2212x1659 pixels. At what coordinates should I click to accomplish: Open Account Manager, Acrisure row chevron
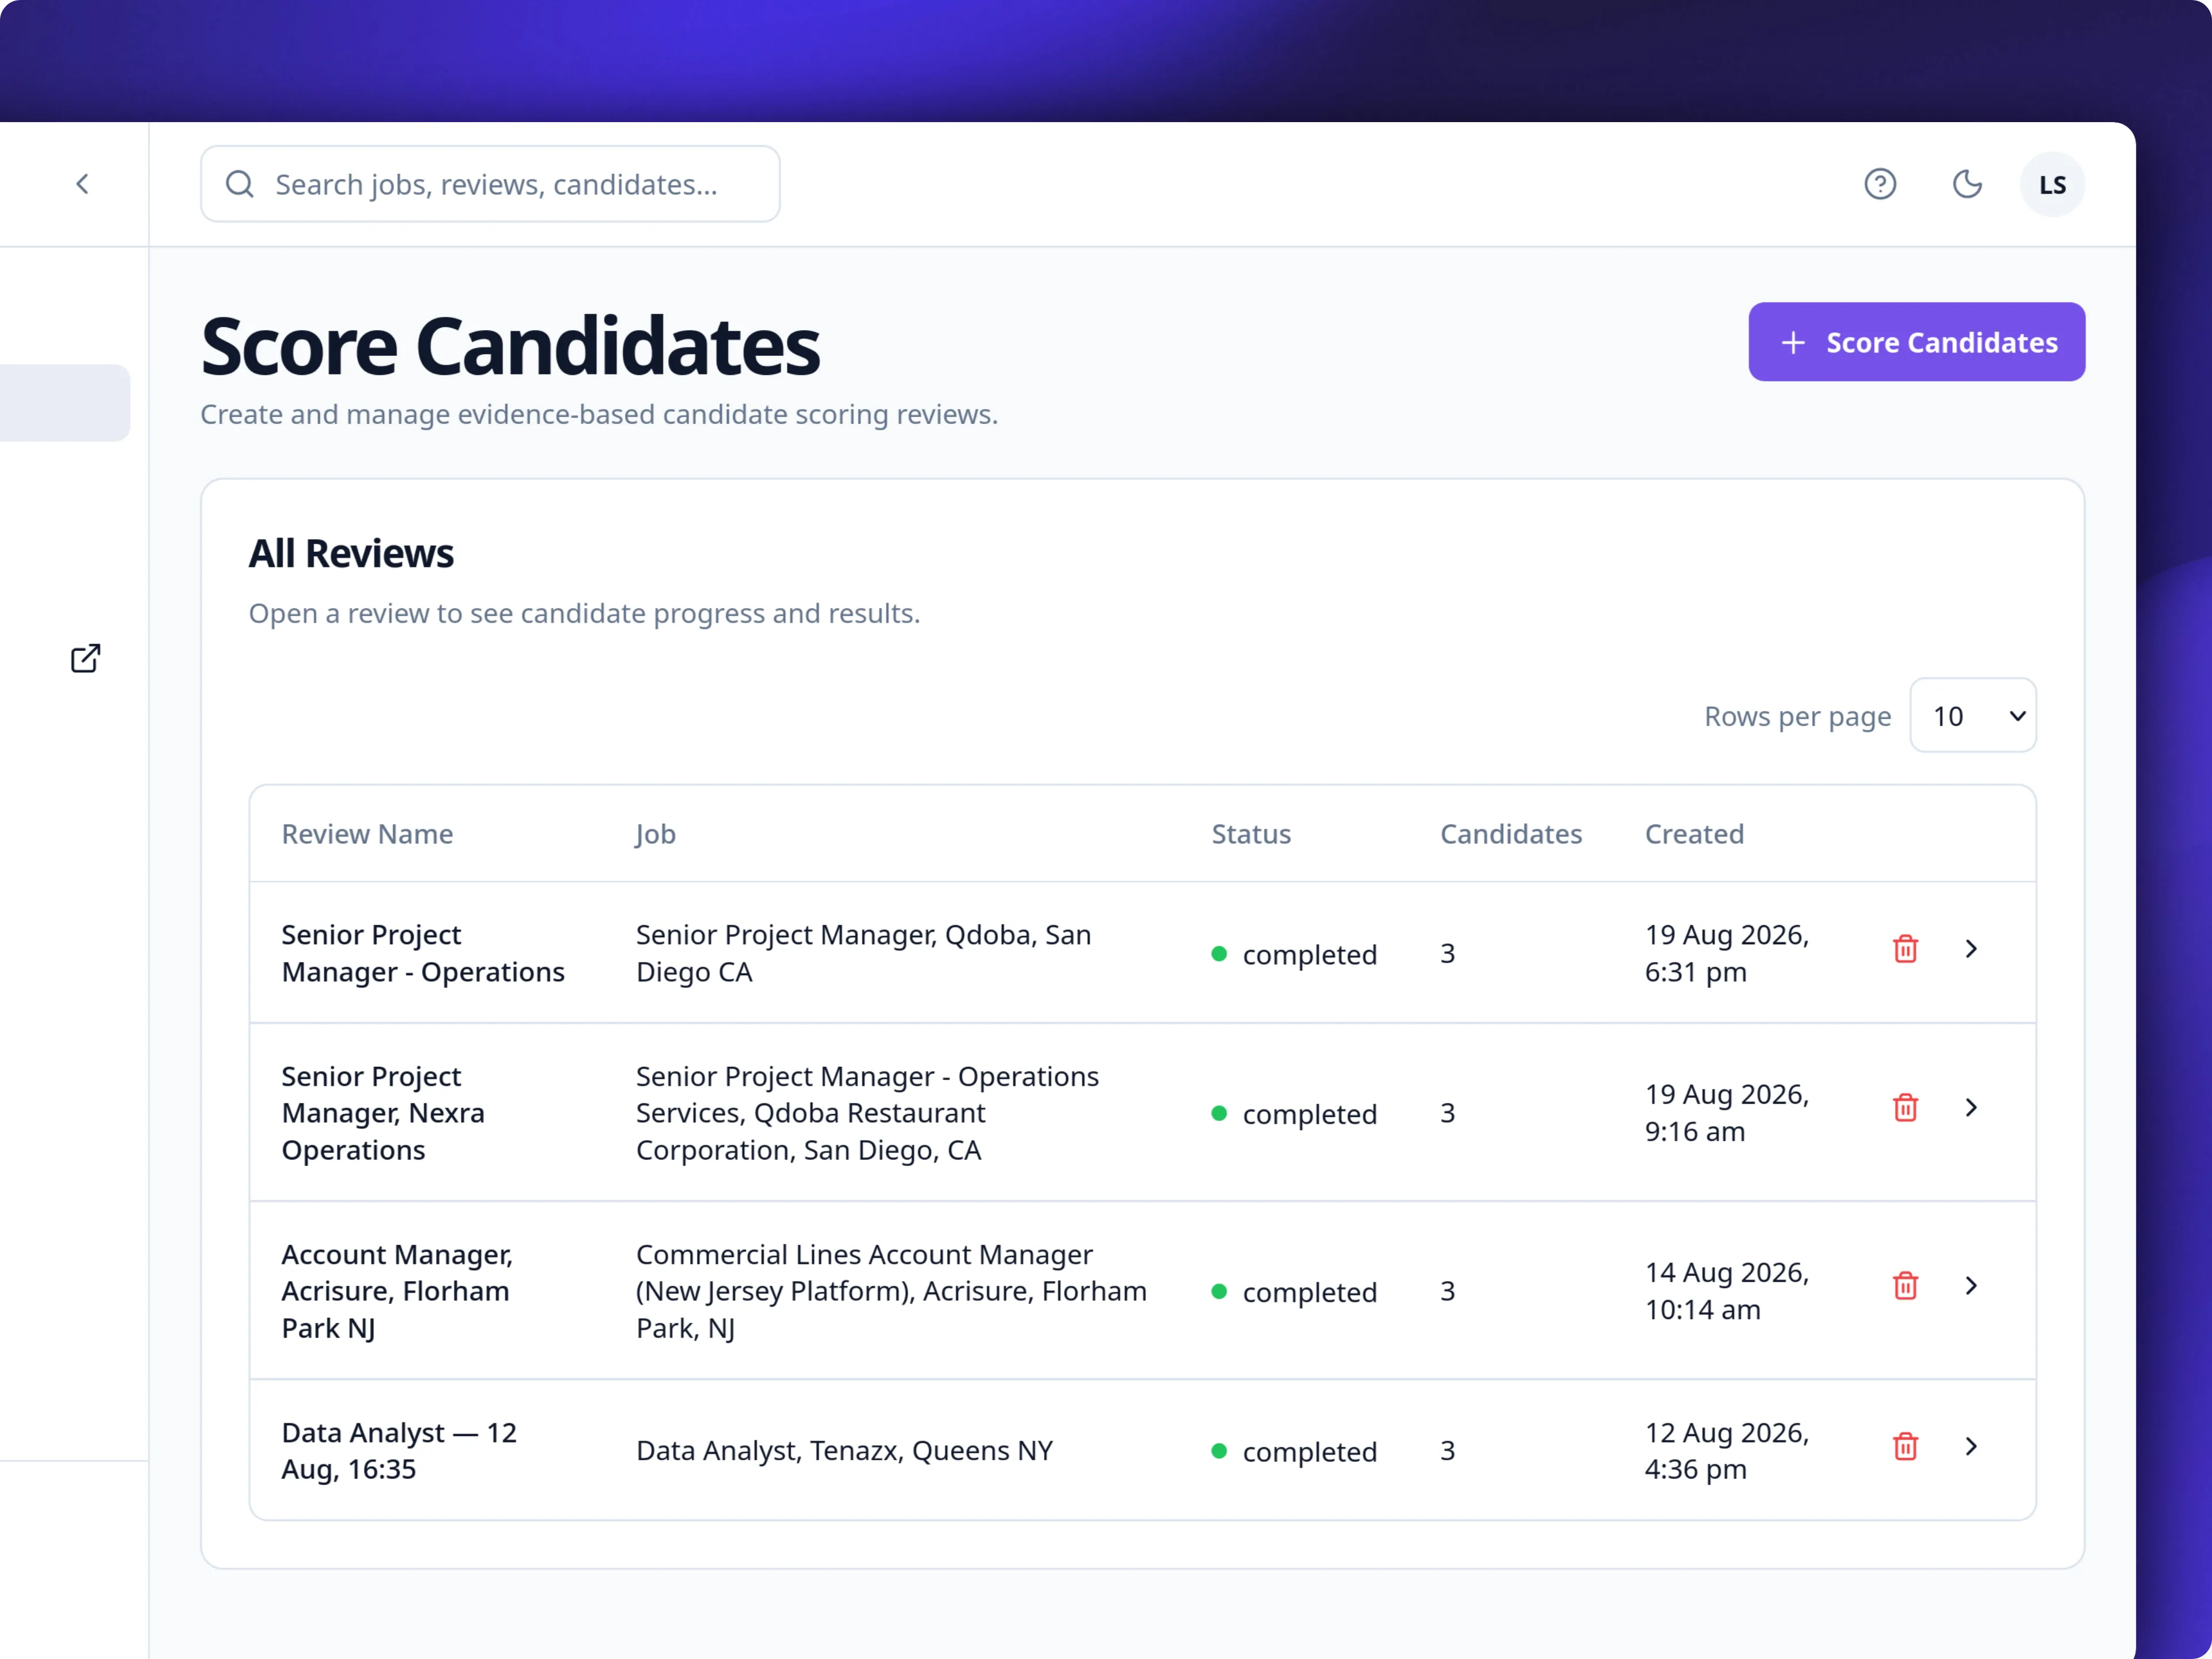click(1970, 1285)
